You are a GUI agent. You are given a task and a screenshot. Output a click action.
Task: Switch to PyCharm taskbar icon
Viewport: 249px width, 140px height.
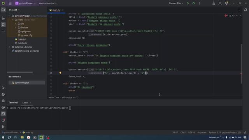pos(41,137)
